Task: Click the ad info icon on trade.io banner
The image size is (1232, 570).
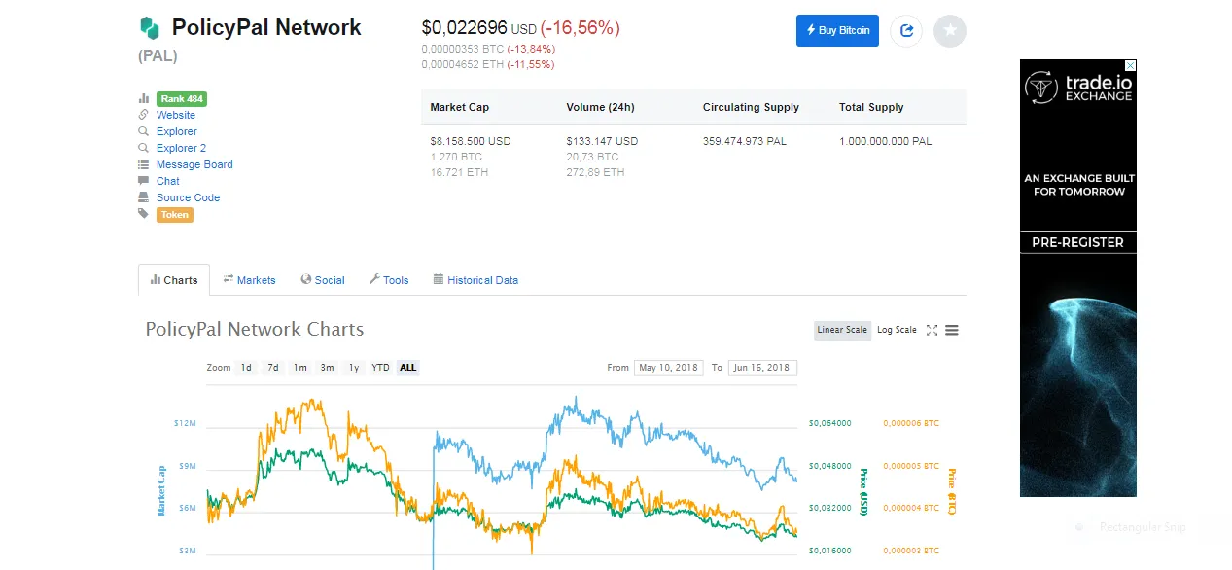Action: click(x=1130, y=65)
